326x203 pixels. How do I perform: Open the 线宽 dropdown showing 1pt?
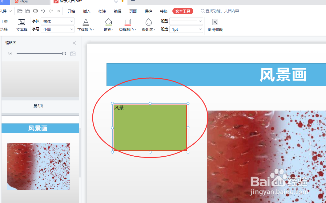point(186,29)
